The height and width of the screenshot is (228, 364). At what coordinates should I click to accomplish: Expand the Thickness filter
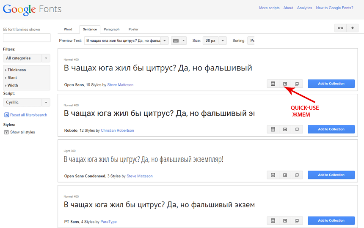point(16,70)
